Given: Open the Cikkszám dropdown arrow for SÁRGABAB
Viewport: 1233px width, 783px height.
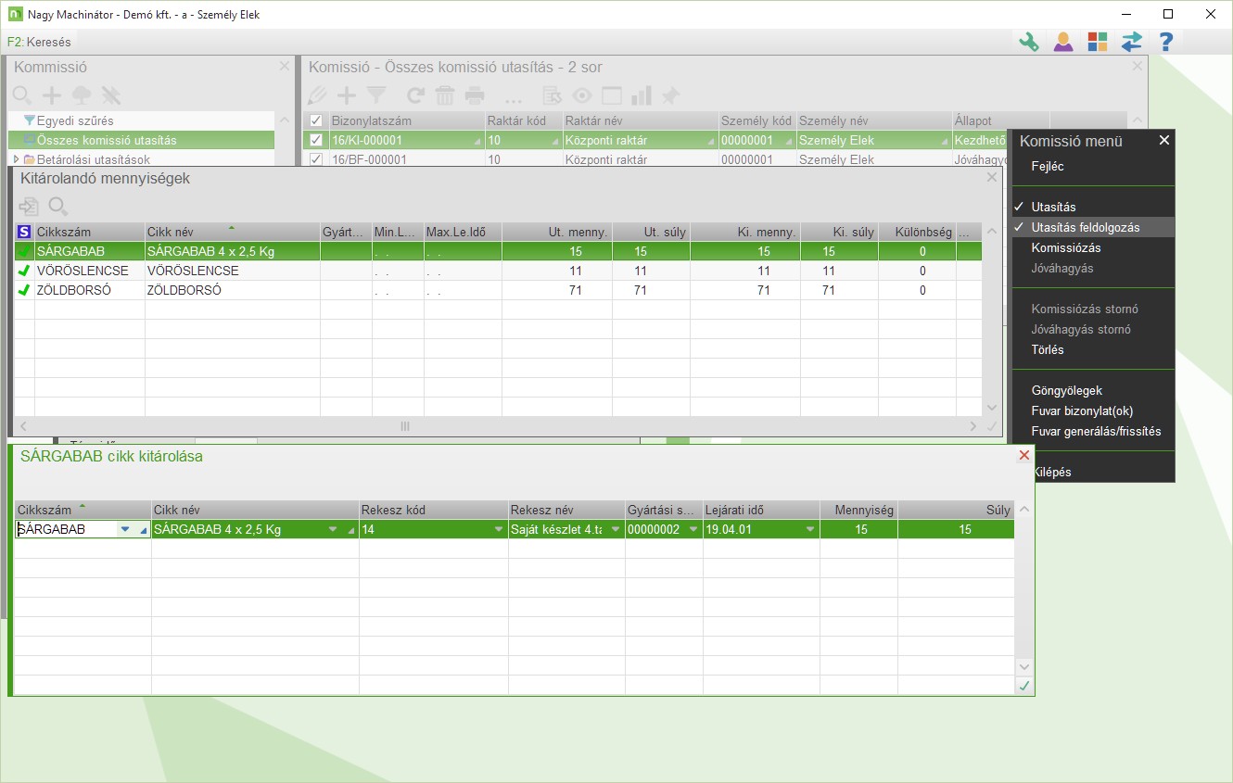Looking at the screenshot, I should point(126,529).
